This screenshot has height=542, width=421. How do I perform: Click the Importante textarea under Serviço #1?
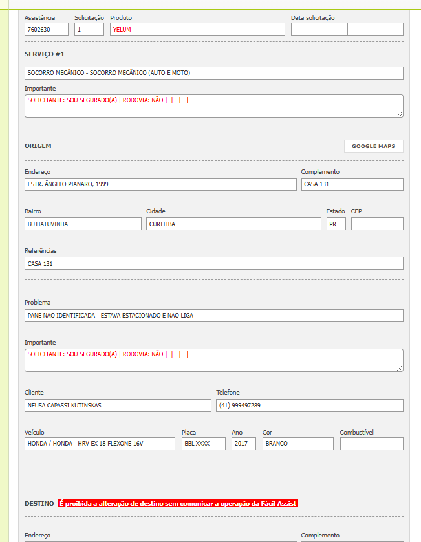click(x=213, y=107)
